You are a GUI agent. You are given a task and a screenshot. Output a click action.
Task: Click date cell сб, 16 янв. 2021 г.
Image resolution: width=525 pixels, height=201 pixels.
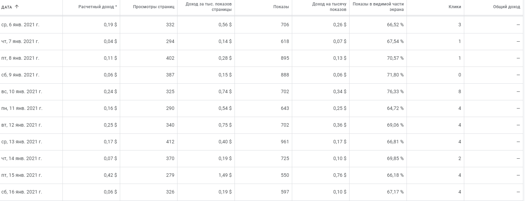[x=22, y=192]
